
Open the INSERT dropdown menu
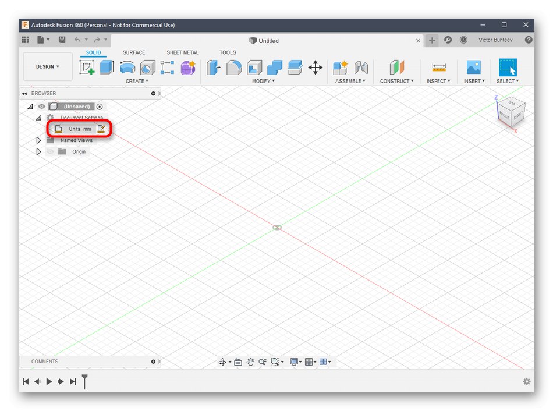pos(474,81)
